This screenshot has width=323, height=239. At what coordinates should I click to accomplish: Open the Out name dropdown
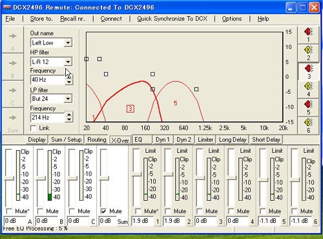68,43
